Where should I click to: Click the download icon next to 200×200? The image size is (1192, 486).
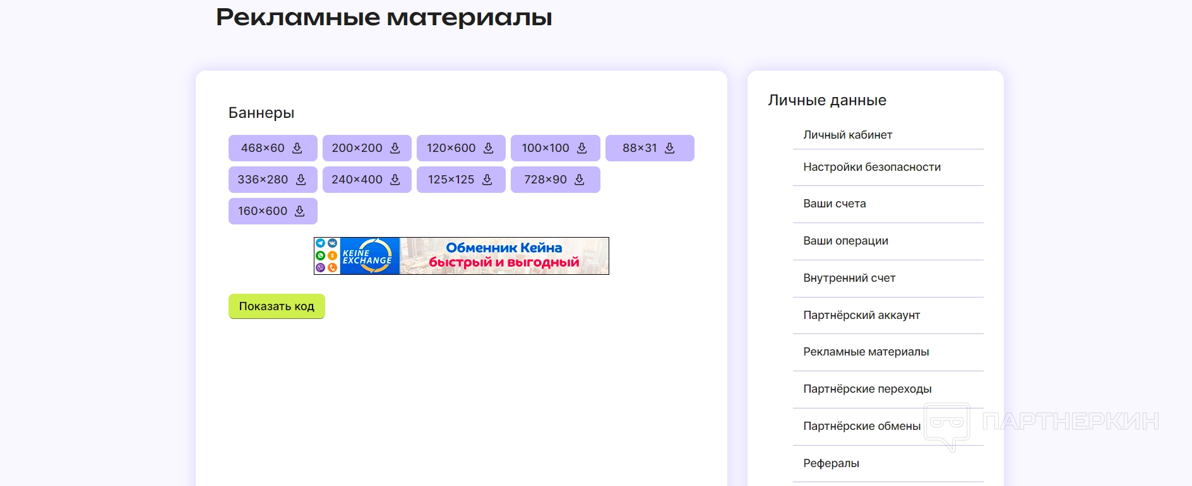coord(395,148)
